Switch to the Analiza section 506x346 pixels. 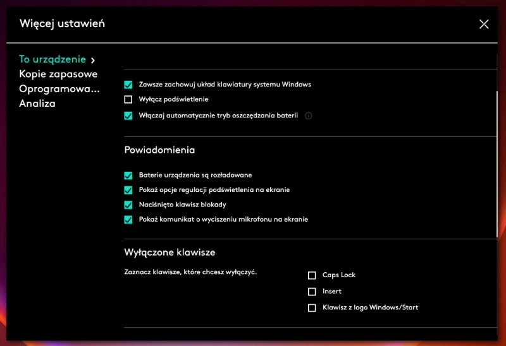tap(37, 104)
